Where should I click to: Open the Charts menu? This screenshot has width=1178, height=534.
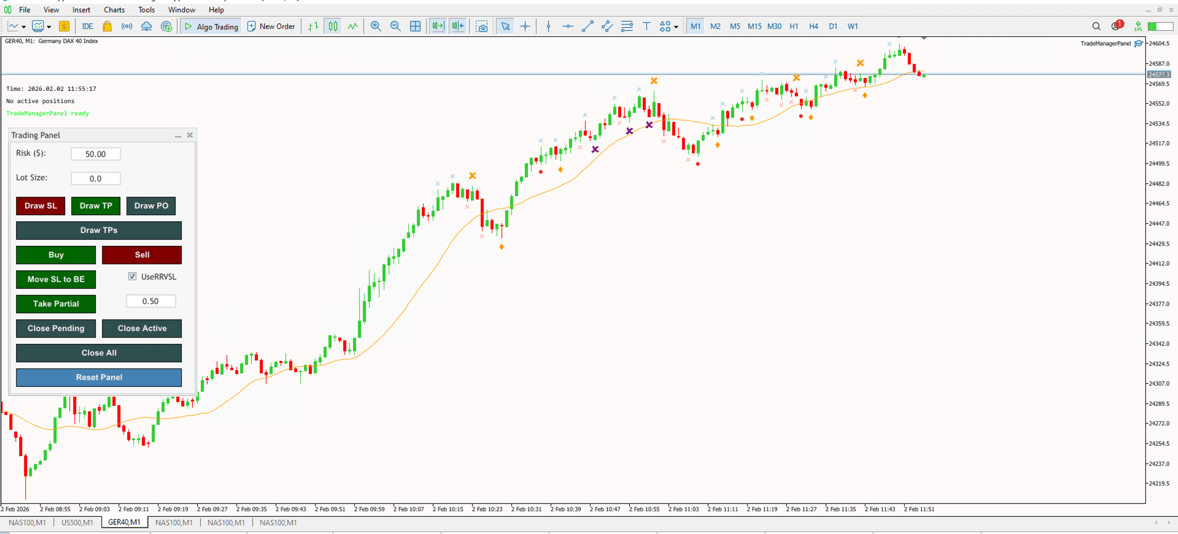[x=114, y=10]
